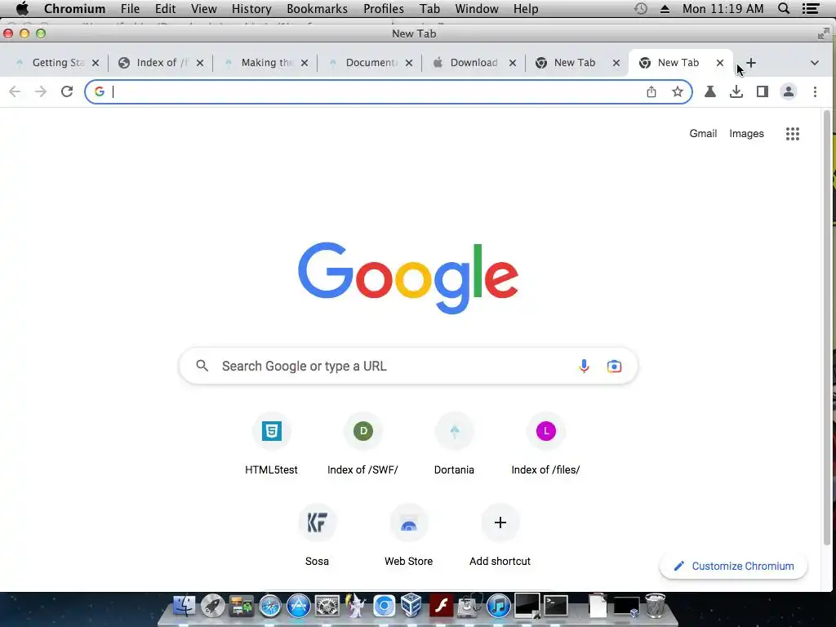The width and height of the screenshot is (836, 627).
Task: Open the profile avatar button
Action: pyautogui.click(x=789, y=91)
